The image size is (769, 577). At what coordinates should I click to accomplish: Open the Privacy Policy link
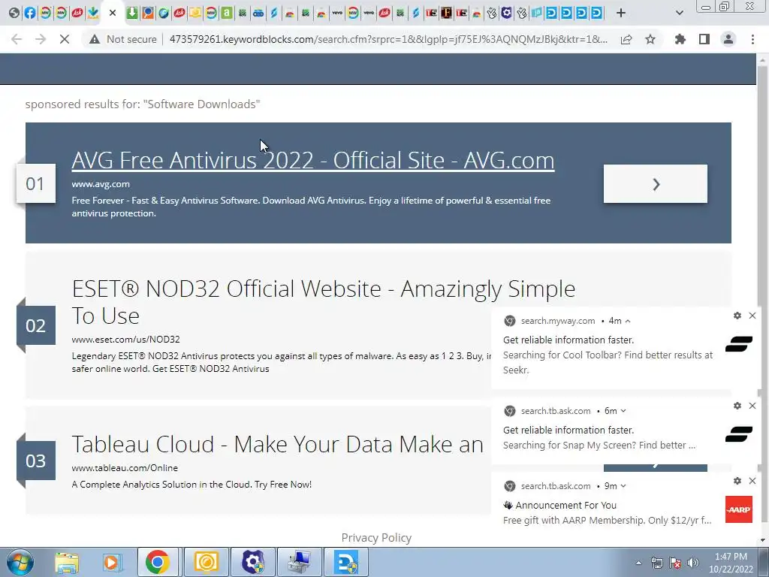click(x=376, y=538)
